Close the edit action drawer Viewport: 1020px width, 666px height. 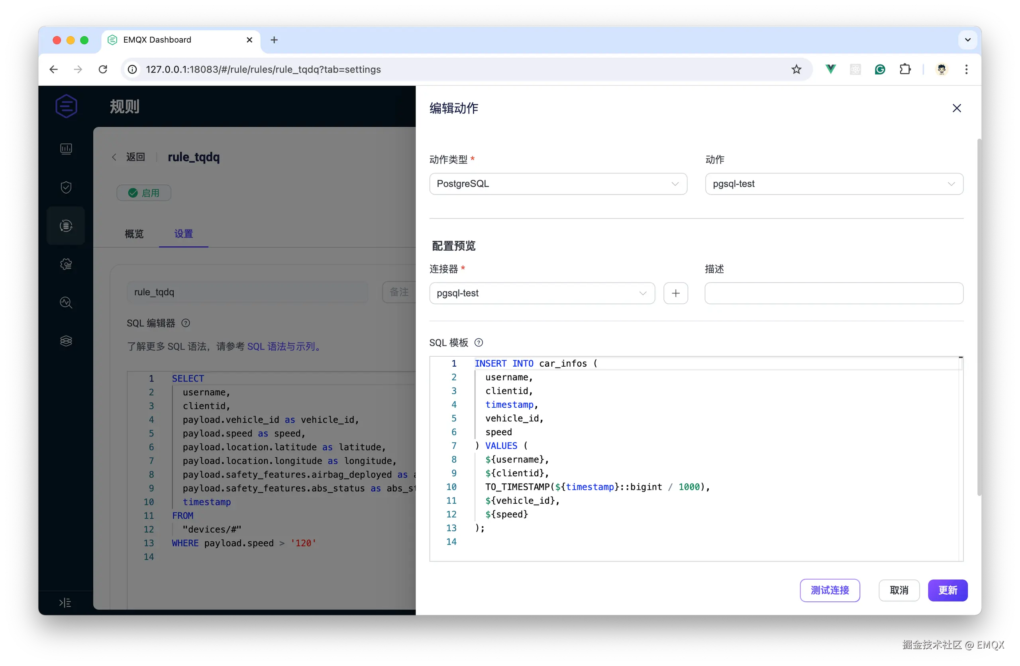pyautogui.click(x=957, y=108)
